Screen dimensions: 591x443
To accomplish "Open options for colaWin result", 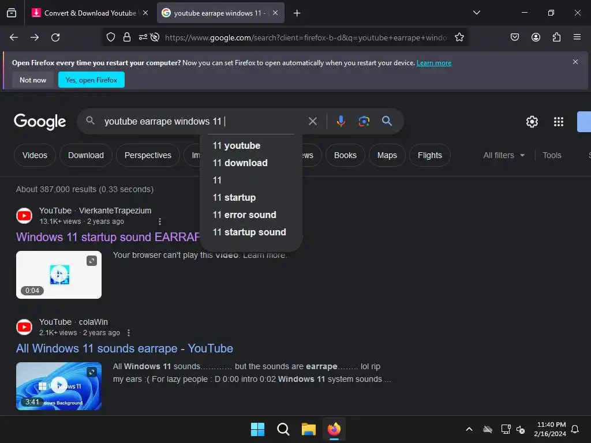I will pos(129,333).
